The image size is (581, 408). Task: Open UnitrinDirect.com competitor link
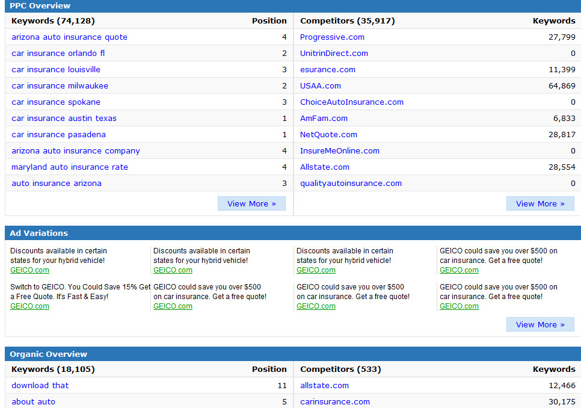tap(334, 54)
